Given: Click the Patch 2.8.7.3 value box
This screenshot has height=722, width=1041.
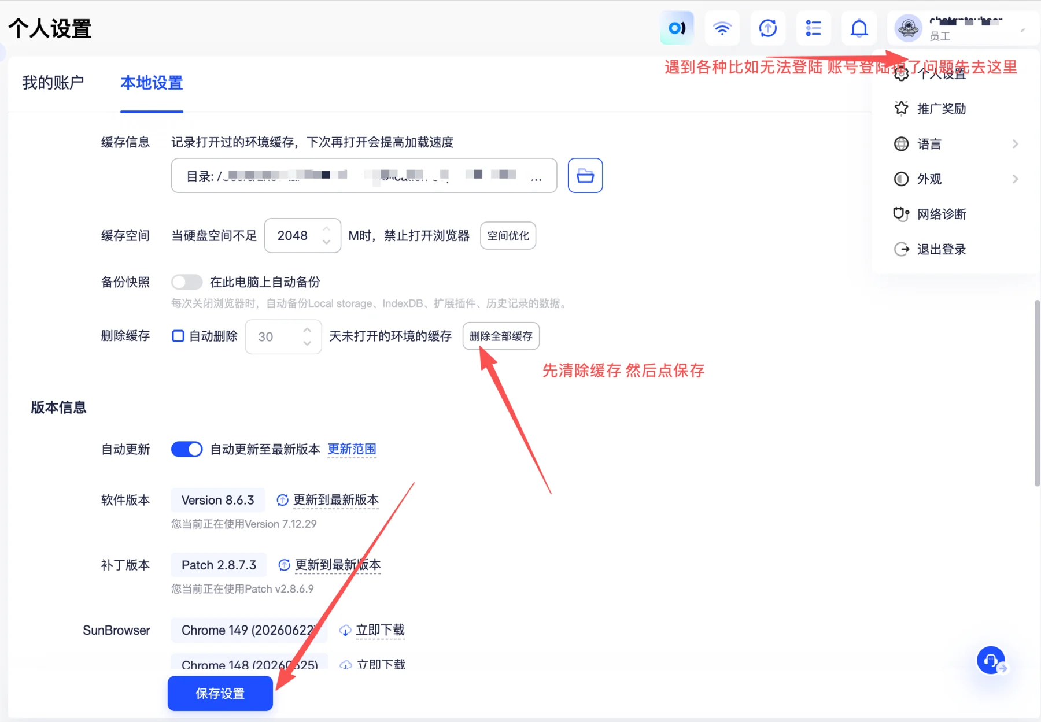Looking at the screenshot, I should click(219, 565).
